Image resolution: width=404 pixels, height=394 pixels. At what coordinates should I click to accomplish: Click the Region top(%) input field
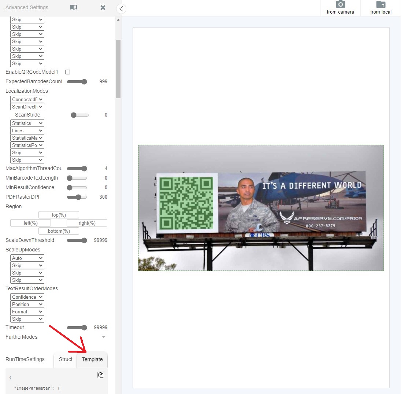[x=59, y=215]
